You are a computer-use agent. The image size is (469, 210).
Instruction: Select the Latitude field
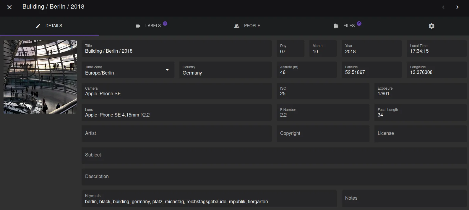pos(371,72)
